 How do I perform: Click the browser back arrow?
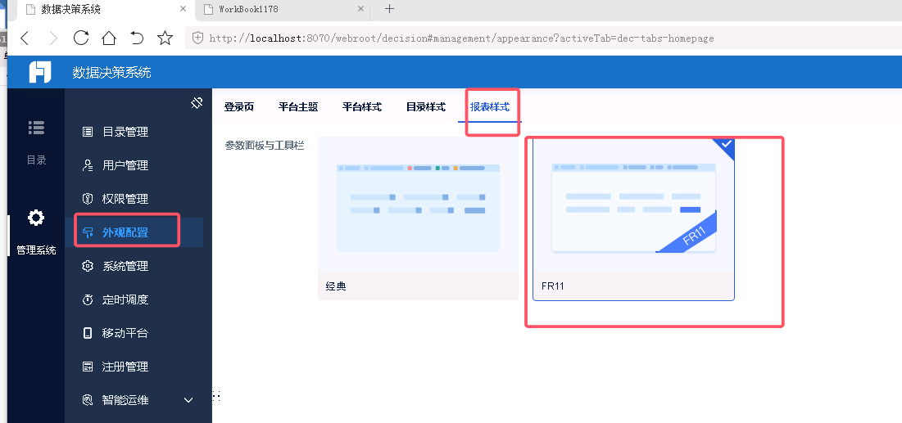(24, 38)
